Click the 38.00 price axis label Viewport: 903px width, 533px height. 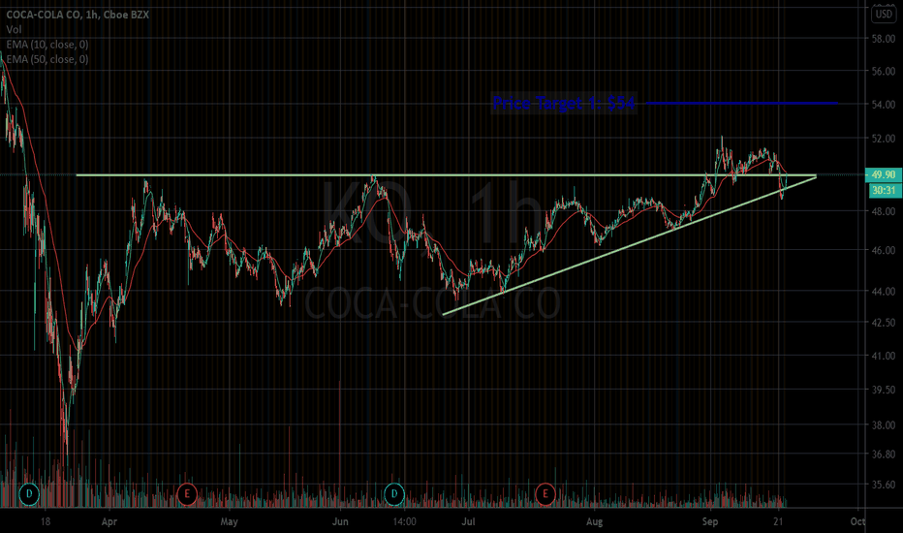tap(884, 425)
